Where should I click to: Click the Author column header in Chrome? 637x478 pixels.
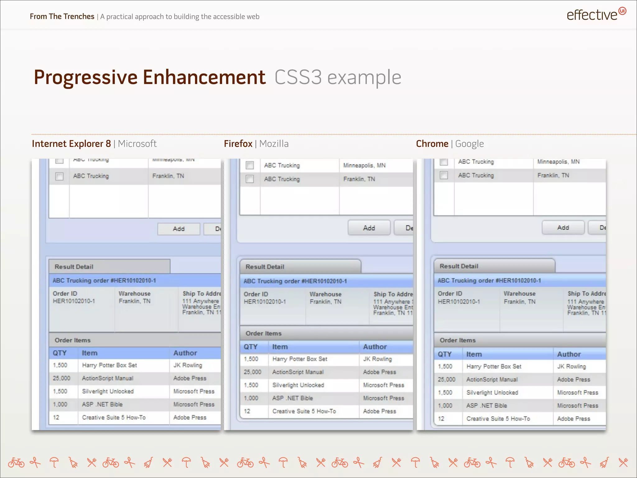(x=580, y=354)
